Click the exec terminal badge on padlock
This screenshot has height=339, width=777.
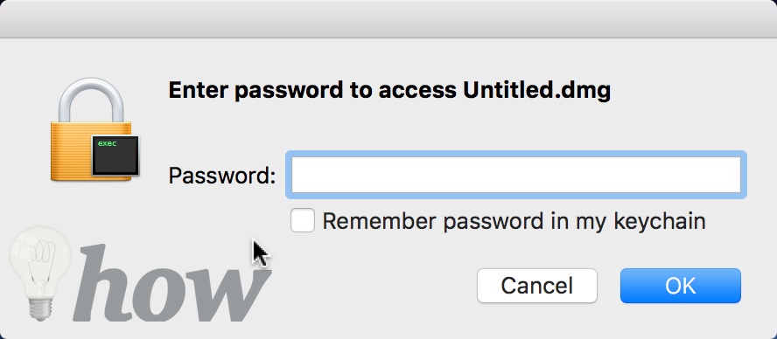115,156
